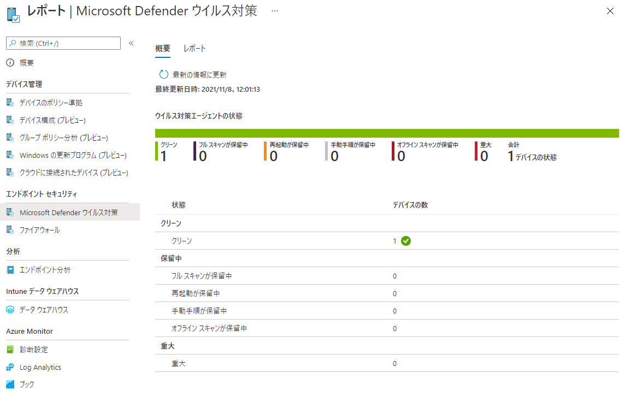The image size is (625, 402).
Task: Switch to the レポート tab
Action: [x=194, y=49]
